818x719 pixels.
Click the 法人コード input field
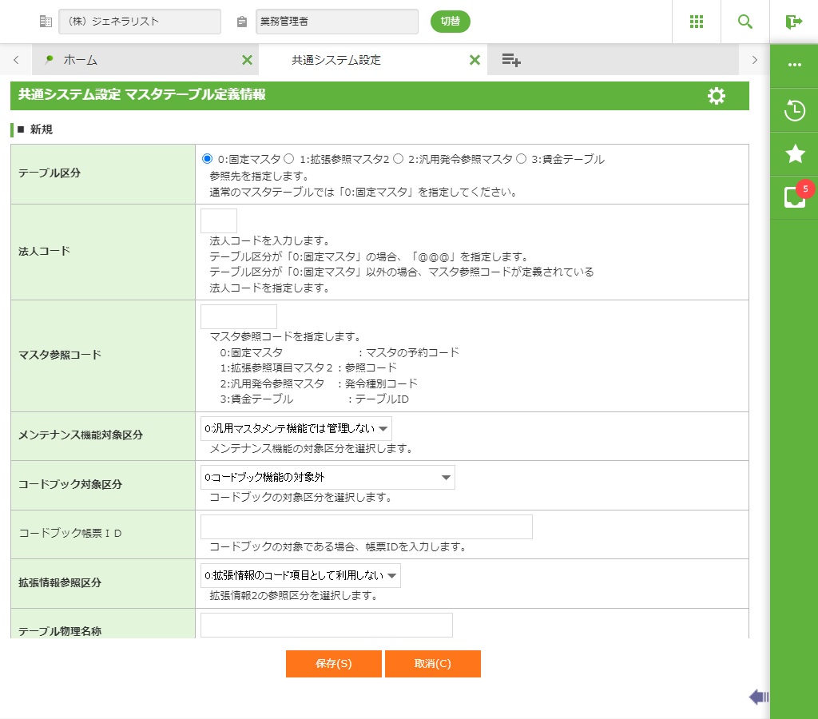coord(219,220)
